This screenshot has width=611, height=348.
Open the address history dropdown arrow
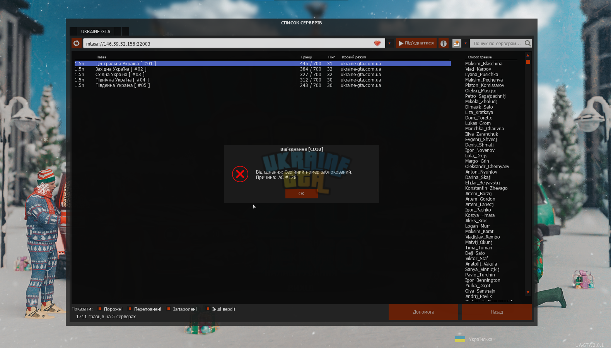point(389,43)
